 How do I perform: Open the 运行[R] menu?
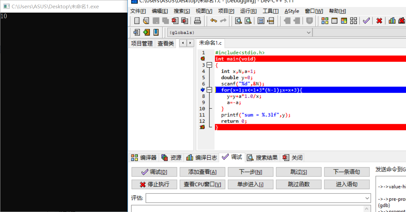[x=248, y=11]
